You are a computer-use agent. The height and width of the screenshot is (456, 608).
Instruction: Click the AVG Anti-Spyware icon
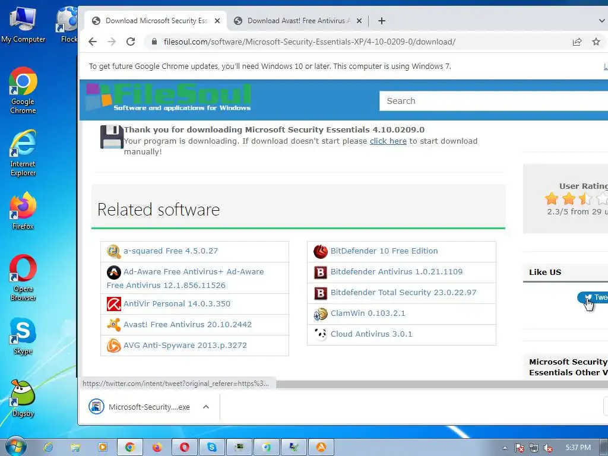tap(113, 346)
